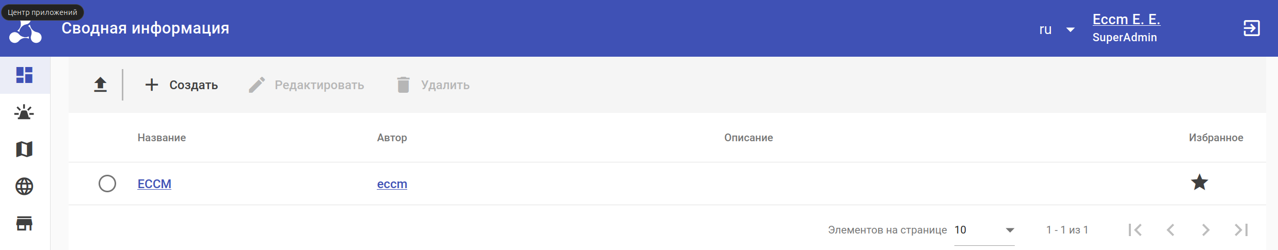
Task: Click the Удалить toolbar button
Action: (x=433, y=85)
